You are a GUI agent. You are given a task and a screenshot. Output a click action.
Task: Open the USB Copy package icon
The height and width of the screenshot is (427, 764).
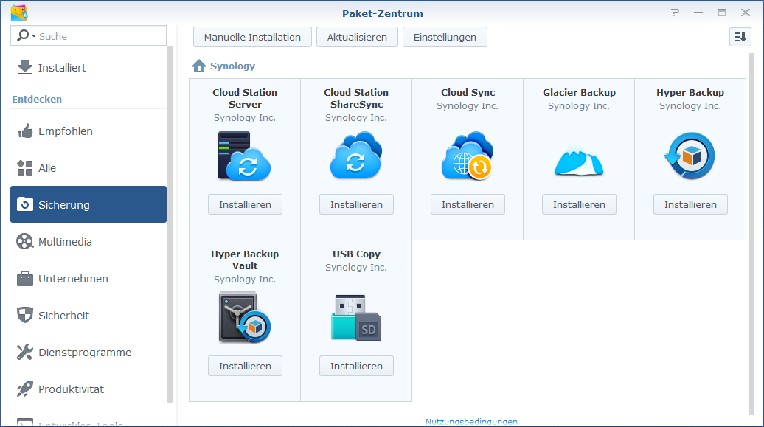click(356, 317)
